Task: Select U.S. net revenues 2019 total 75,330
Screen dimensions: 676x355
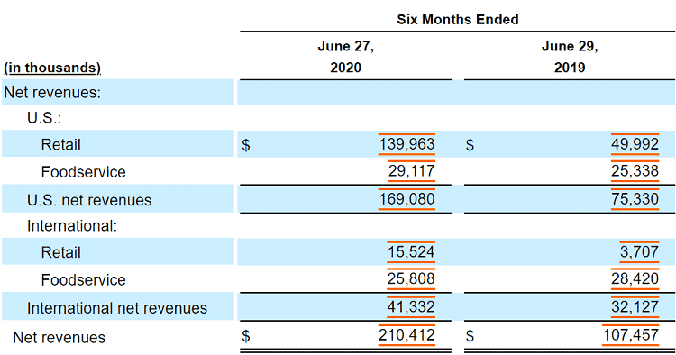Action: (635, 199)
